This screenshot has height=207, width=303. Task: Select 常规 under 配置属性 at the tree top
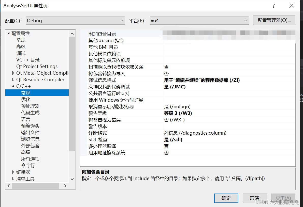(21, 40)
